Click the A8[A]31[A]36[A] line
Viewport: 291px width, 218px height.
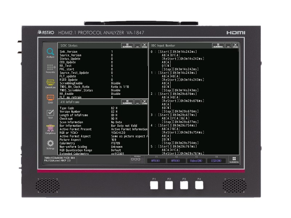[176, 118]
